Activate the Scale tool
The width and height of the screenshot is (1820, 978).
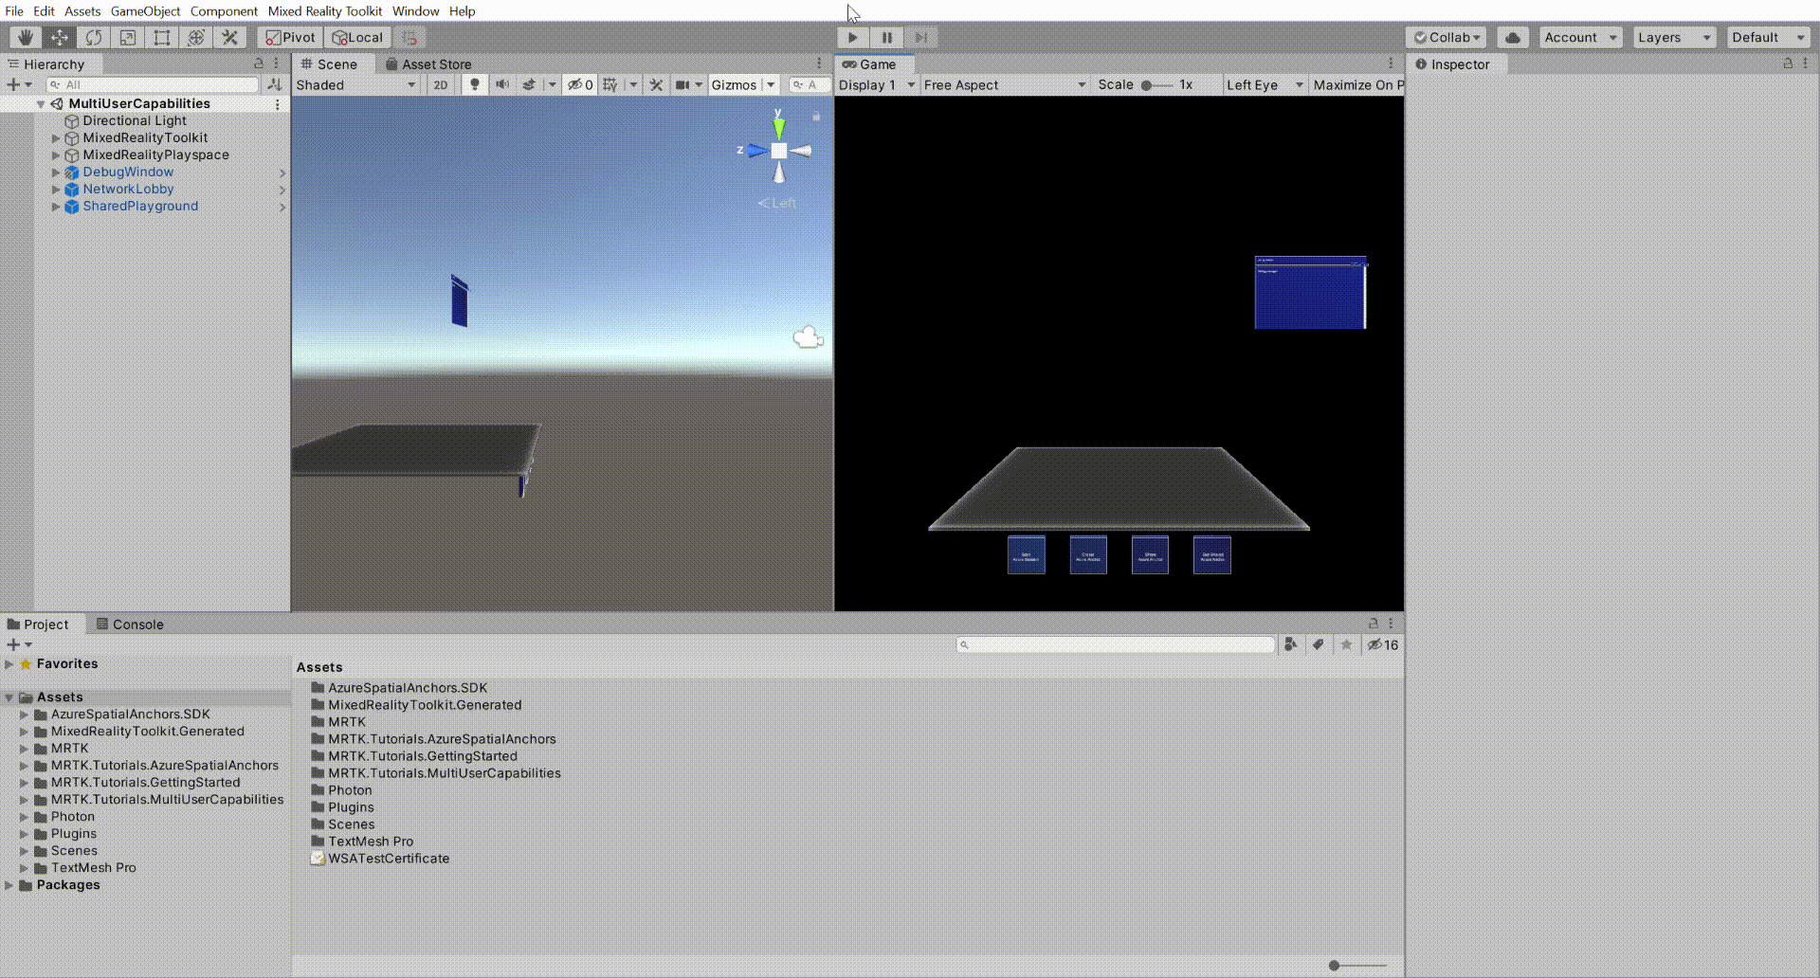pos(127,37)
